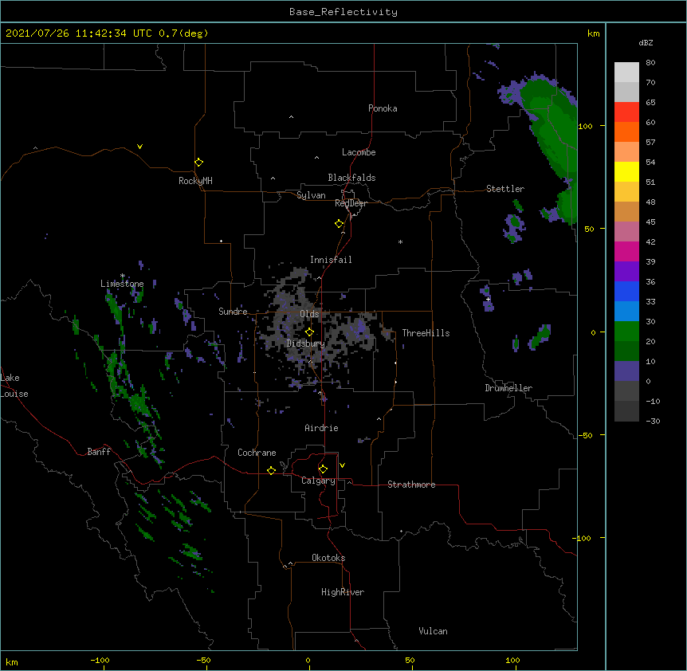Click the asterisk marker above Limestone
Image resolution: width=687 pixels, height=671 pixels.
coord(123,276)
